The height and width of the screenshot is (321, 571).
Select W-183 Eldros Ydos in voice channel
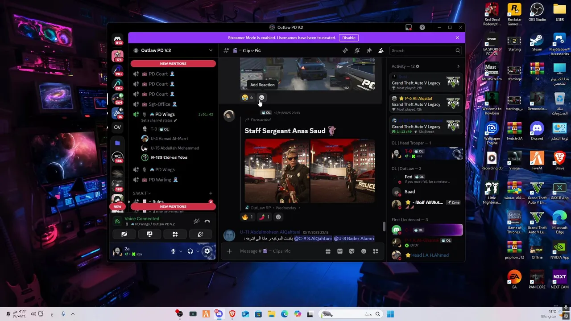(169, 157)
